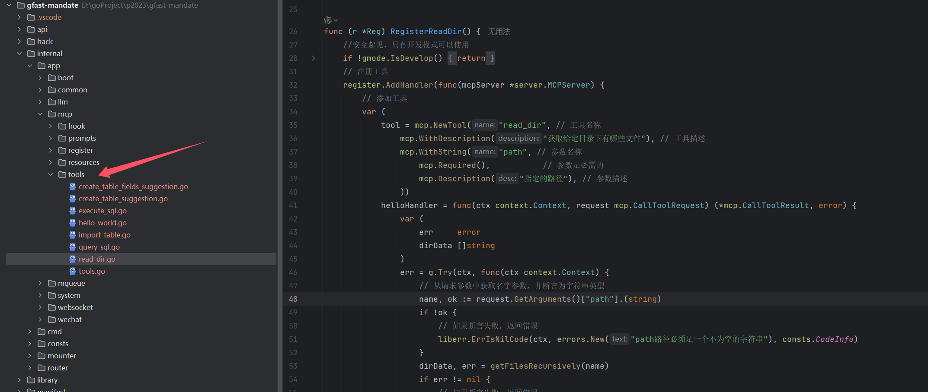The image size is (928, 392).
Task: Click the folded "{ return }" block on line 28
Action: point(471,58)
